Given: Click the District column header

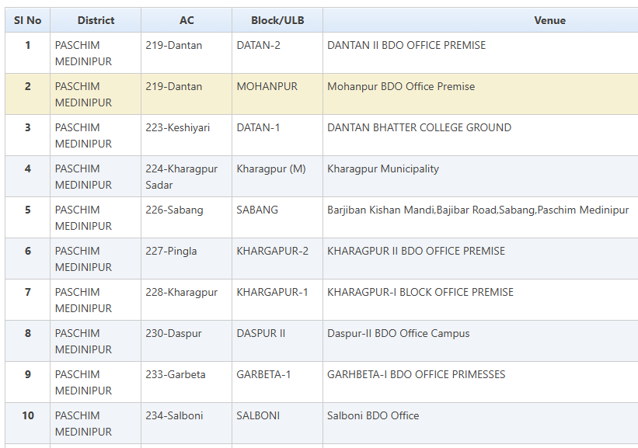Looking at the screenshot, I should [x=96, y=20].
